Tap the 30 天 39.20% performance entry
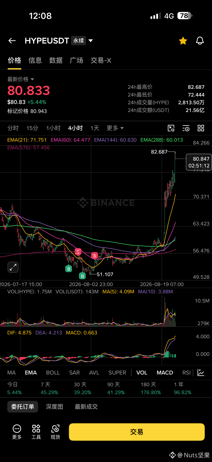 click(82, 388)
